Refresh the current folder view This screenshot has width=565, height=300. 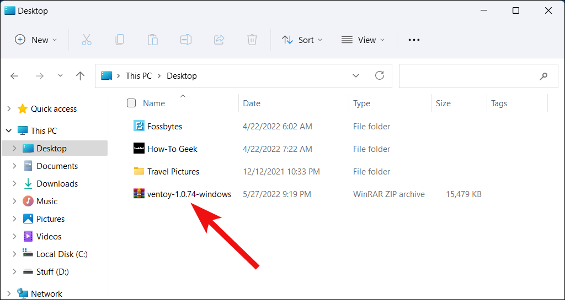(379, 76)
